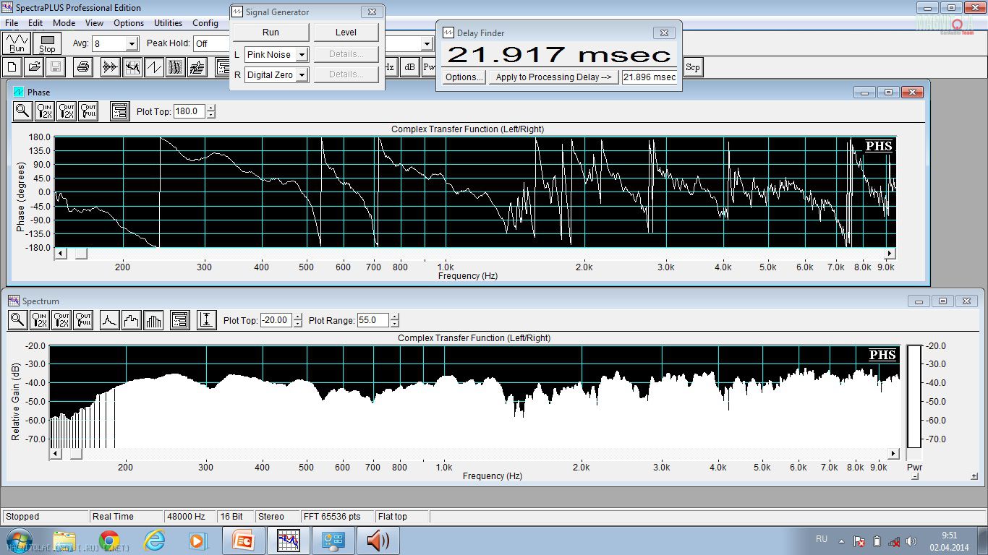988x555 pixels.
Task: Click zoom In 2X in Spectrum window
Action: pos(39,320)
